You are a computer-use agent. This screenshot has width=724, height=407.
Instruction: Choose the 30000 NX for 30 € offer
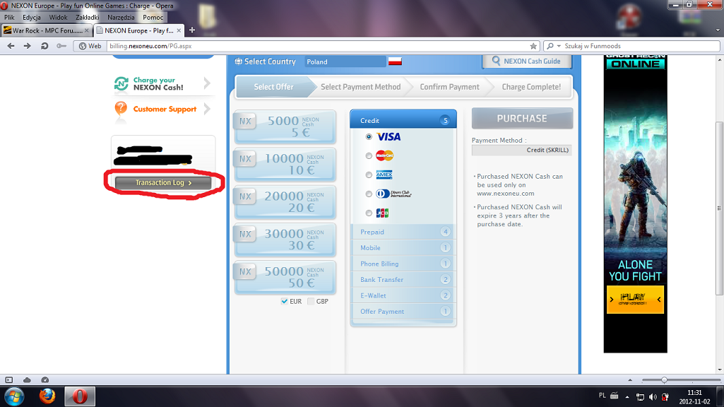[x=285, y=240]
